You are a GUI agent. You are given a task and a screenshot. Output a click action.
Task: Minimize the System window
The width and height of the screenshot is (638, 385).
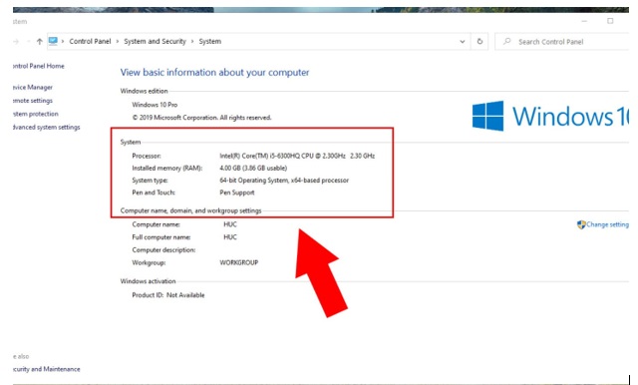[584, 21]
